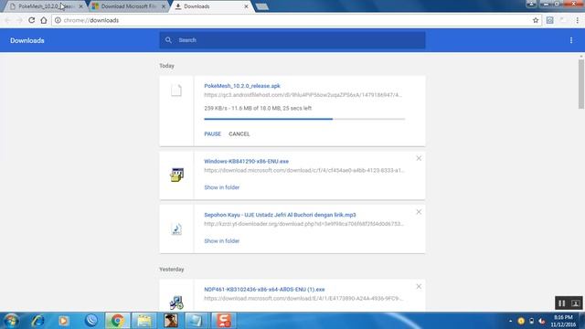Remove Sepohon Kayu mp3 from list
This screenshot has height=329, width=585.
click(x=419, y=212)
